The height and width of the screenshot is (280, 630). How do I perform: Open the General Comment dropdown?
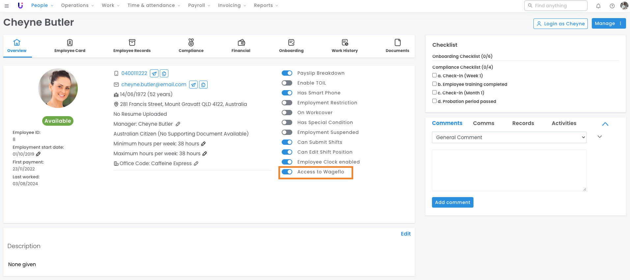(509, 137)
